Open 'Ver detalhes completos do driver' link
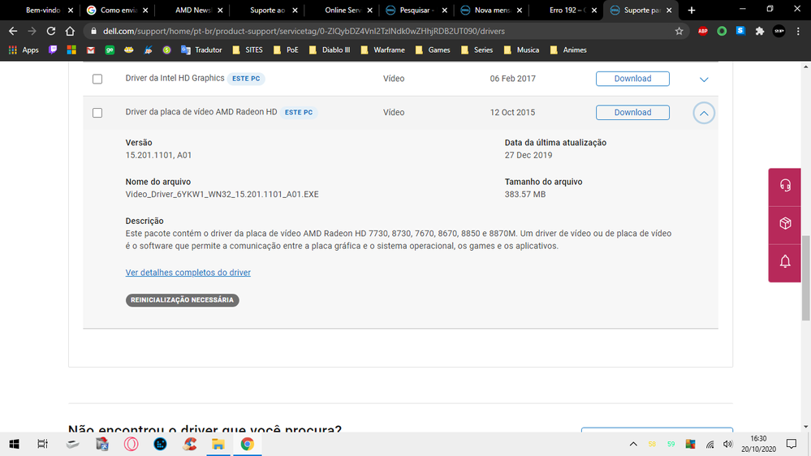Viewport: 811px width, 456px height. 188,273
